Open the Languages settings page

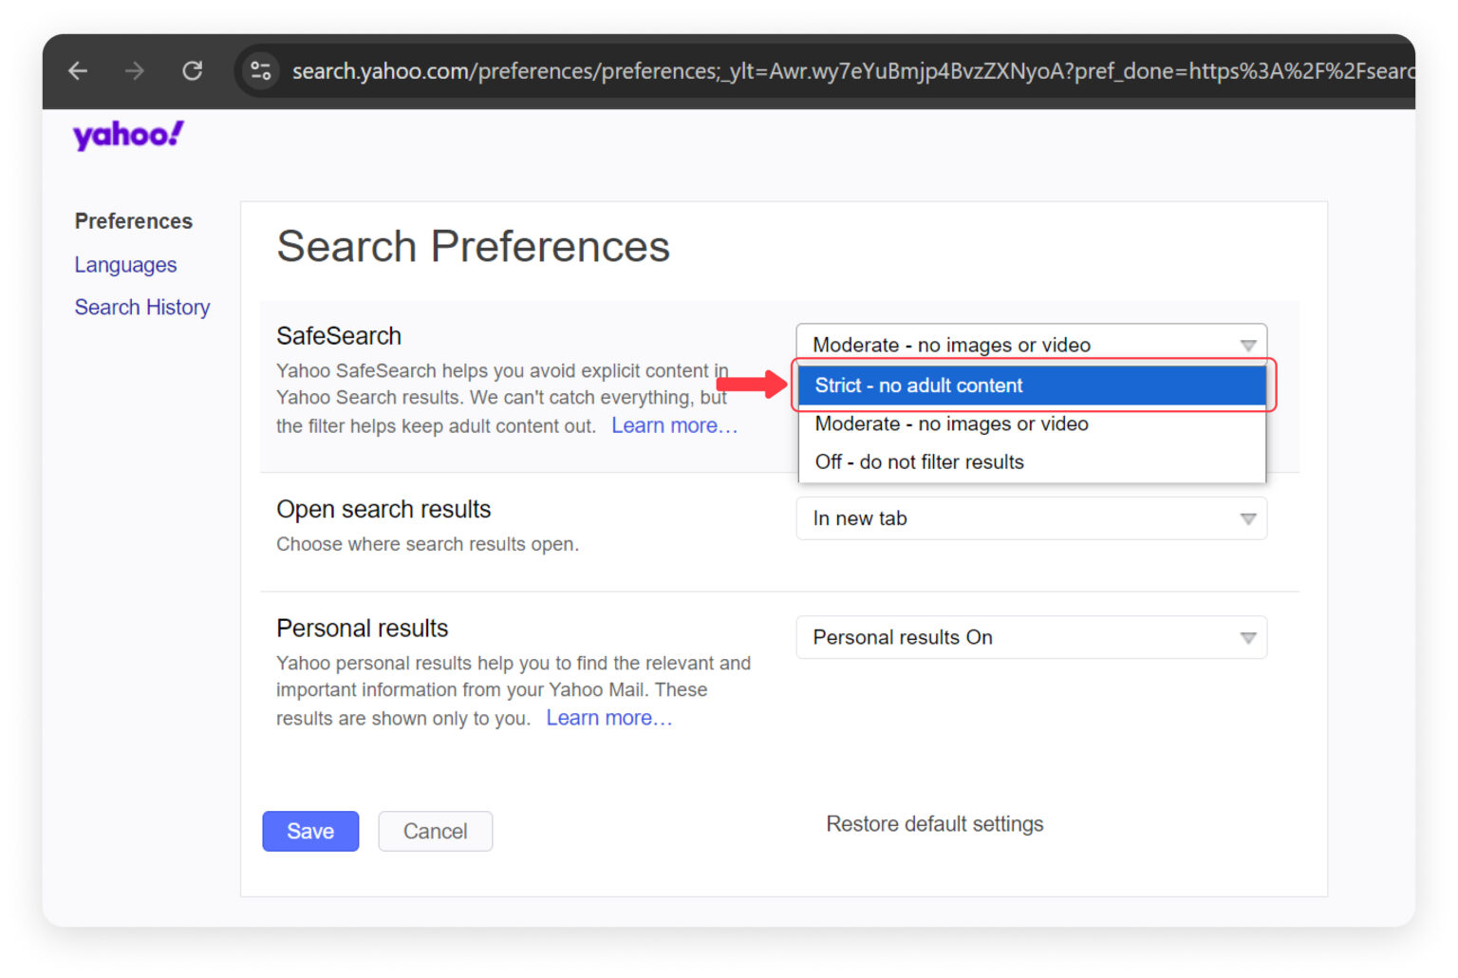(x=125, y=264)
